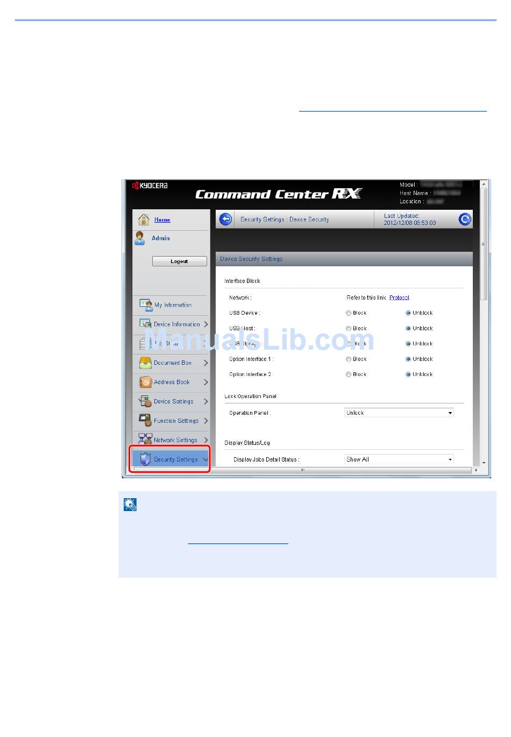Click the scroll down arrow
This screenshot has width=511, height=737.
(484, 463)
